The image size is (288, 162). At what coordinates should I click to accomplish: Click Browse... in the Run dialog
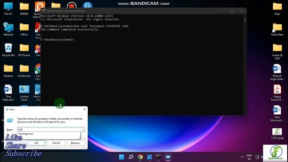76,143
